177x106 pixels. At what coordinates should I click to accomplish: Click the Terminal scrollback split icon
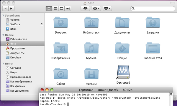pyautogui.click(x=171, y=94)
